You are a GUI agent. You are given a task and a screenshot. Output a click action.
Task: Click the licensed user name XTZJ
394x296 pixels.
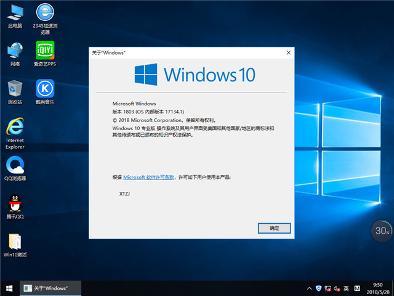click(x=124, y=194)
